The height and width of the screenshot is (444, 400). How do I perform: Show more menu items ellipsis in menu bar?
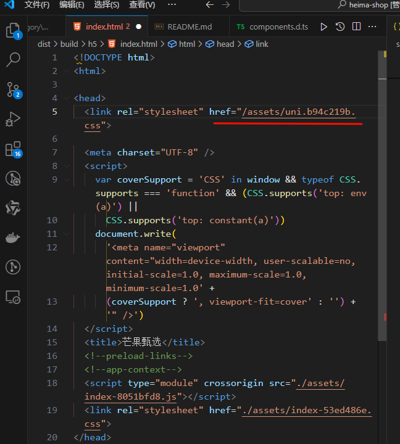click(172, 4)
